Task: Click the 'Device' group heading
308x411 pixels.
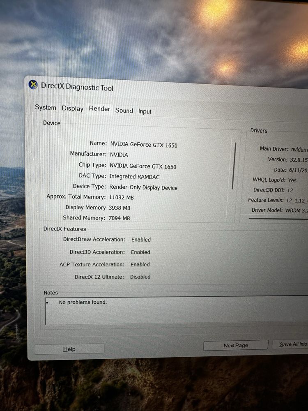Action: point(52,123)
